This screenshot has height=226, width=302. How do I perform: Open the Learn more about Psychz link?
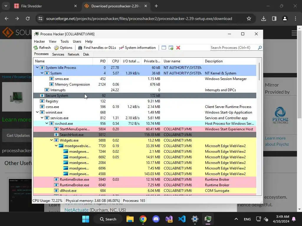point(277,141)
